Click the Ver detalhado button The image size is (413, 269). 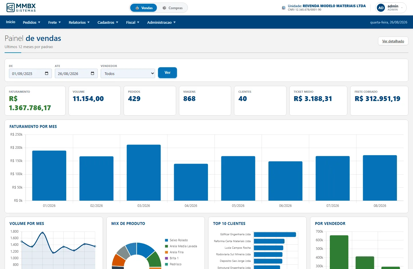click(393, 41)
